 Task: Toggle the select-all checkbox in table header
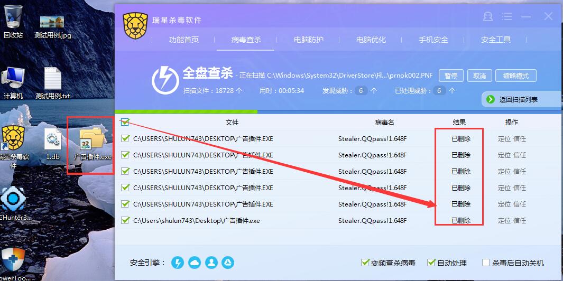[125, 122]
